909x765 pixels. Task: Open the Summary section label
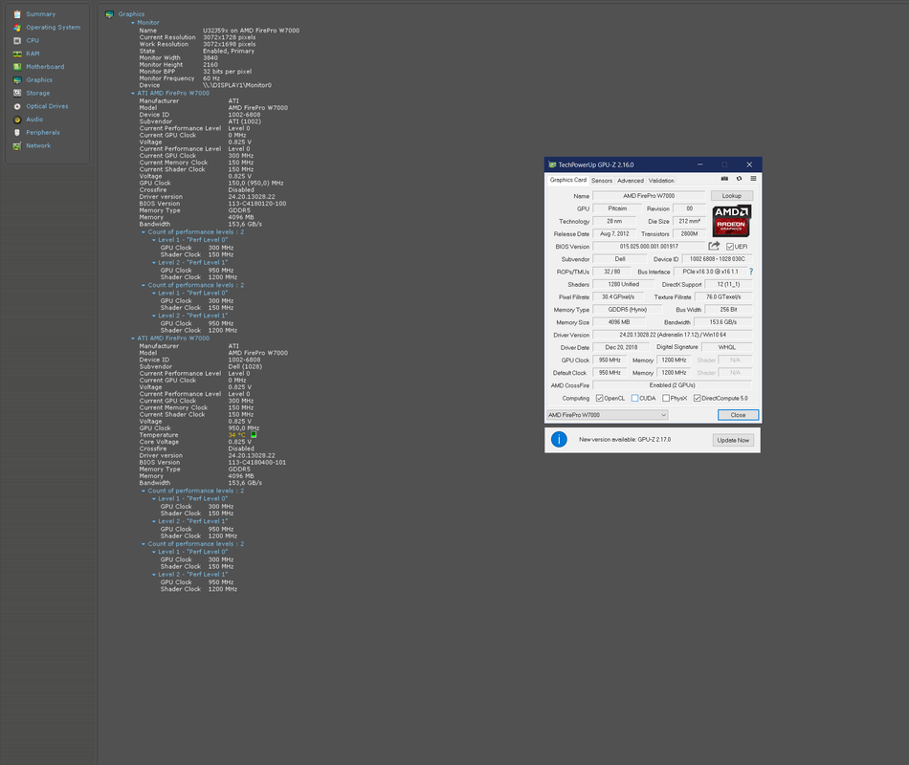coord(40,14)
